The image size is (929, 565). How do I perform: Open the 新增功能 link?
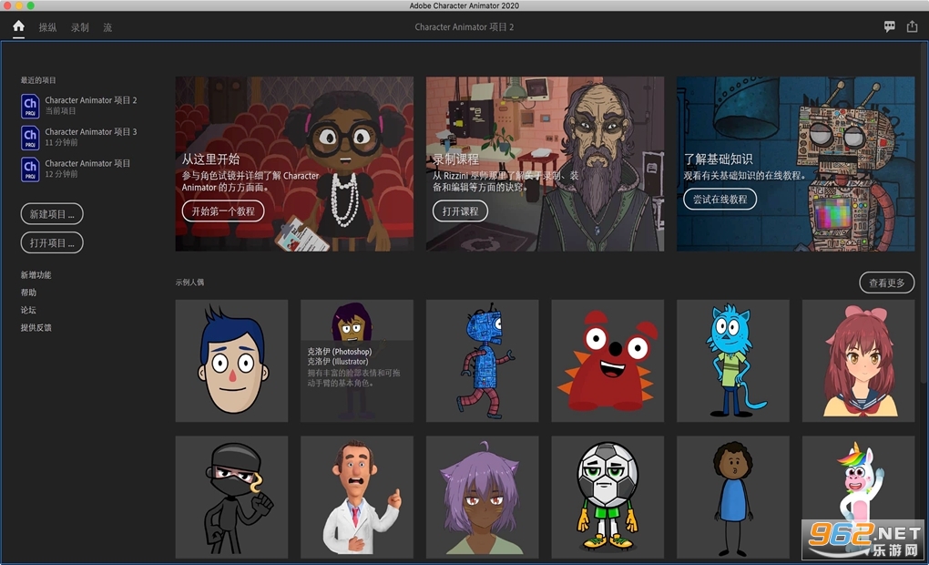(x=36, y=275)
